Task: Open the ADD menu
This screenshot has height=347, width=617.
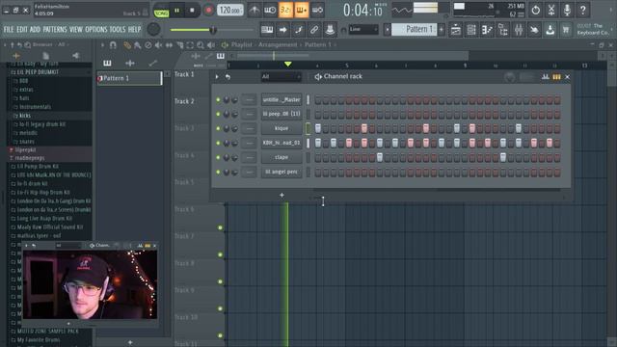Action: [x=35, y=30]
